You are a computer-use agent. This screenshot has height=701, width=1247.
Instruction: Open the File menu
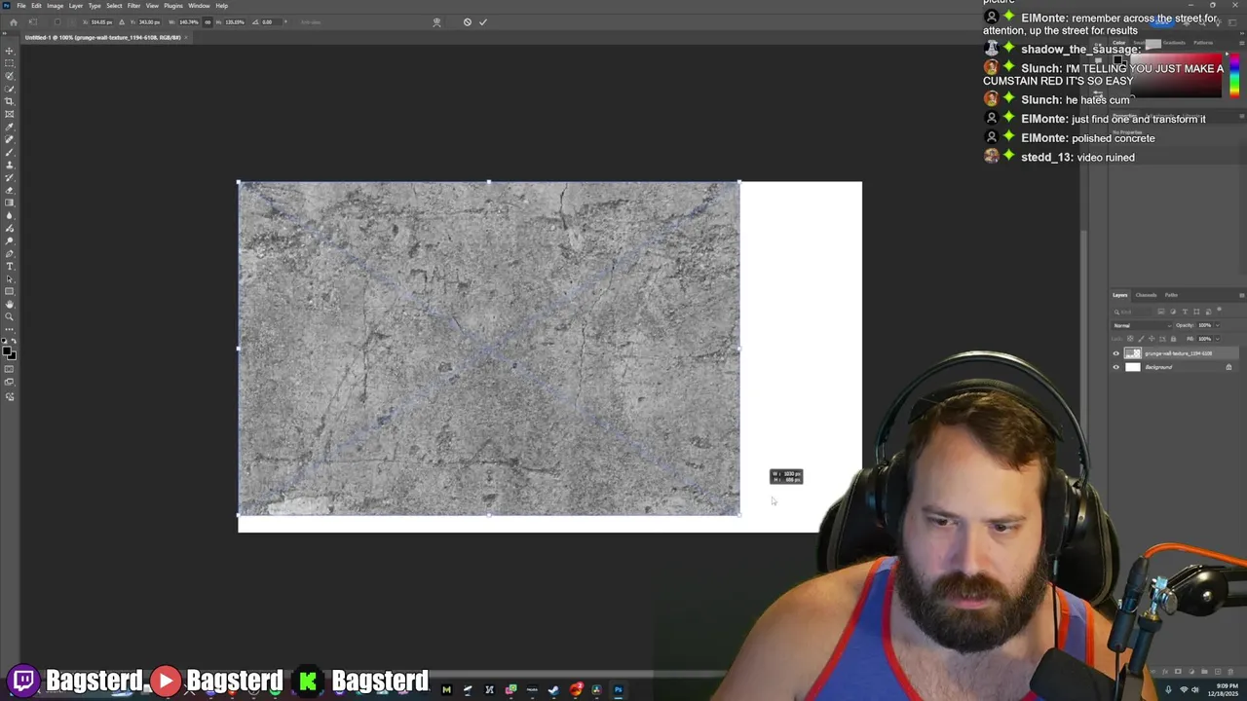[21, 6]
